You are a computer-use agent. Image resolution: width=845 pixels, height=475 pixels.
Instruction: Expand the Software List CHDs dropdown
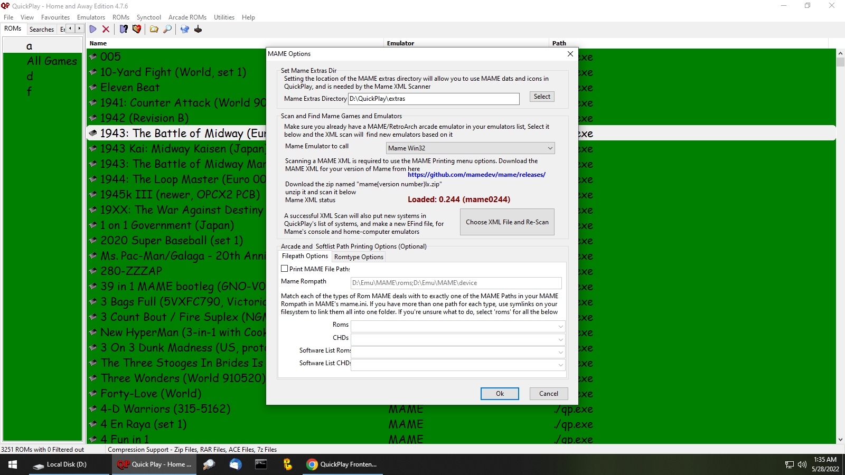pyautogui.click(x=561, y=365)
